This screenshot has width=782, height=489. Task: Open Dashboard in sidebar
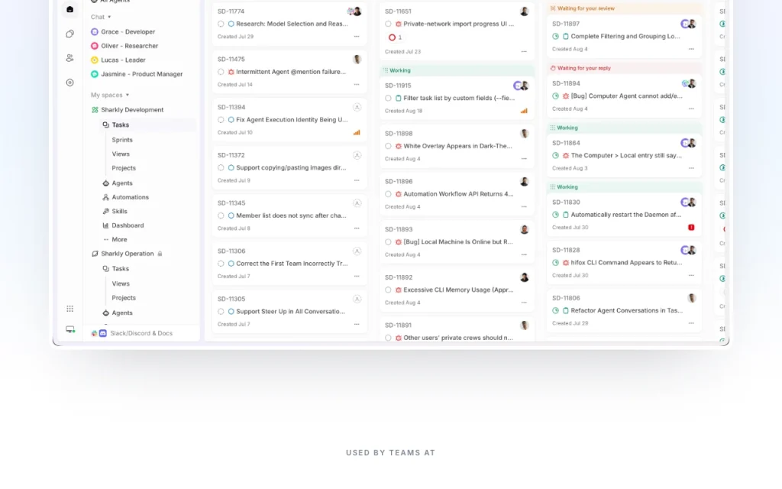point(128,225)
